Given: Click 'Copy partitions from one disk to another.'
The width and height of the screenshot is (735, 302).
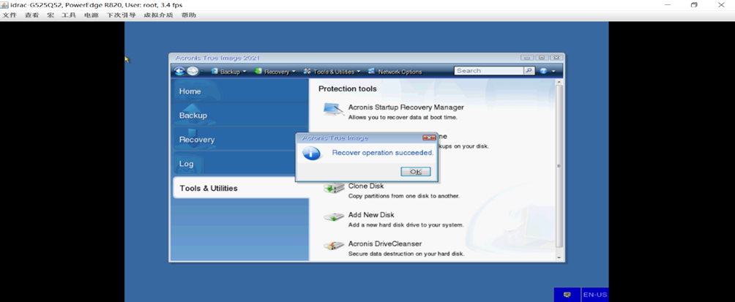Looking at the screenshot, I should tap(404, 196).
